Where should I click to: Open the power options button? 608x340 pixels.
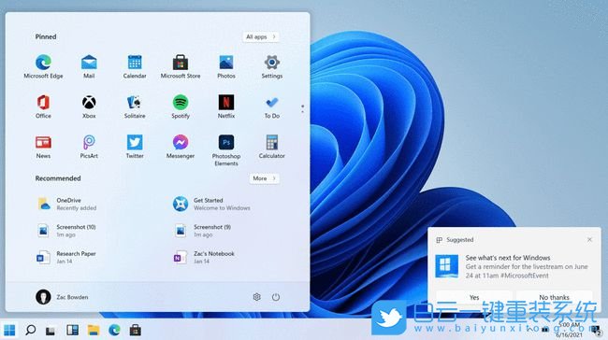276,297
